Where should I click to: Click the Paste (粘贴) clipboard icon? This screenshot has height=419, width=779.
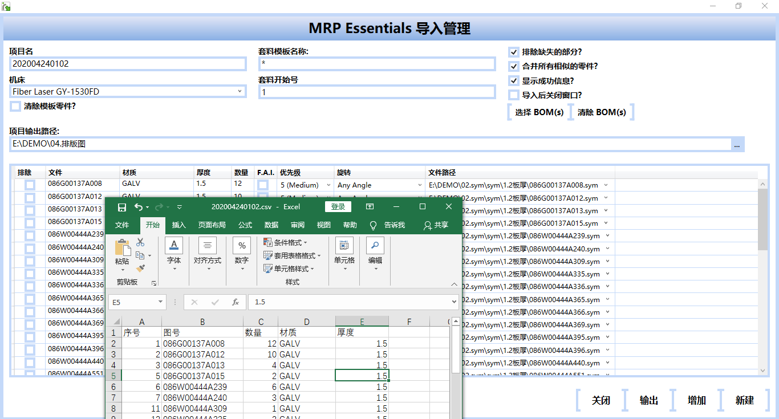pos(122,249)
